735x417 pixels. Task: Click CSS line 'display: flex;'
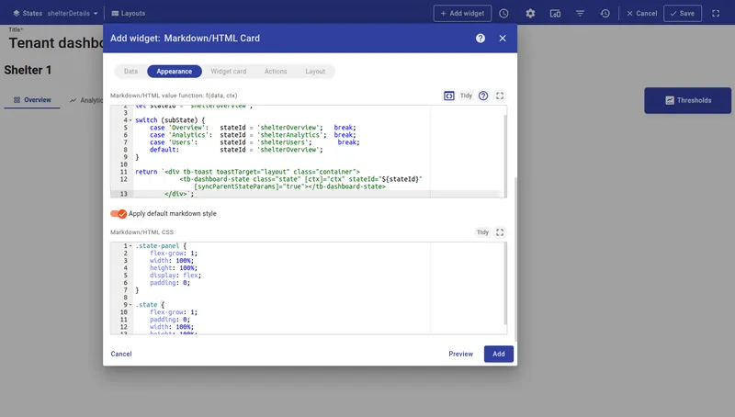175,276
